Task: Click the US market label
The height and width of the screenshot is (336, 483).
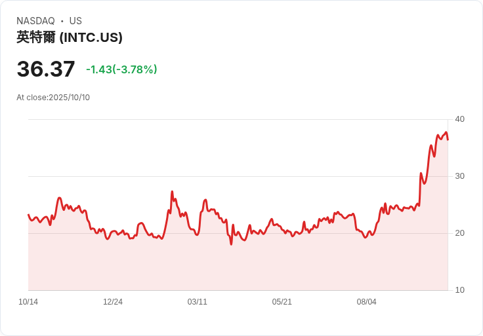Action: pos(75,21)
